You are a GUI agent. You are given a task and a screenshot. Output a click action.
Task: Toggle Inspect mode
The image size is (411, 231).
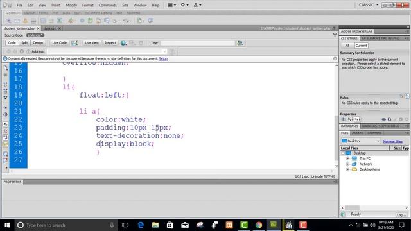110,43
